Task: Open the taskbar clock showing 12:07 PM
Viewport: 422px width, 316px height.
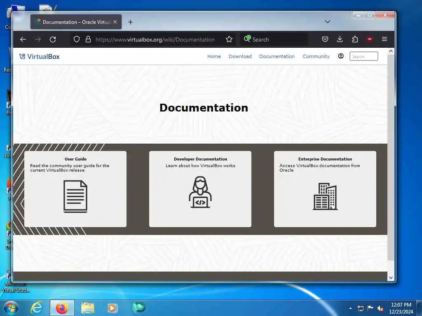Action: [x=401, y=308]
